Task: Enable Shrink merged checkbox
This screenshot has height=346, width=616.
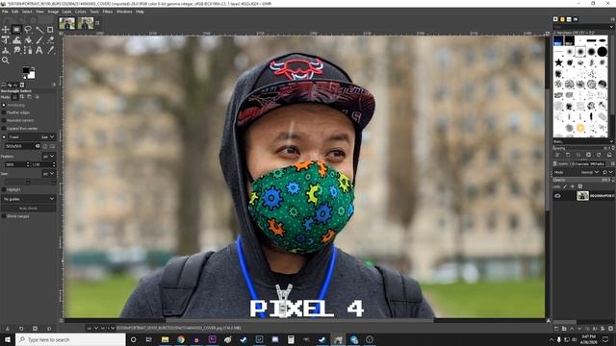Action: pos(4,216)
